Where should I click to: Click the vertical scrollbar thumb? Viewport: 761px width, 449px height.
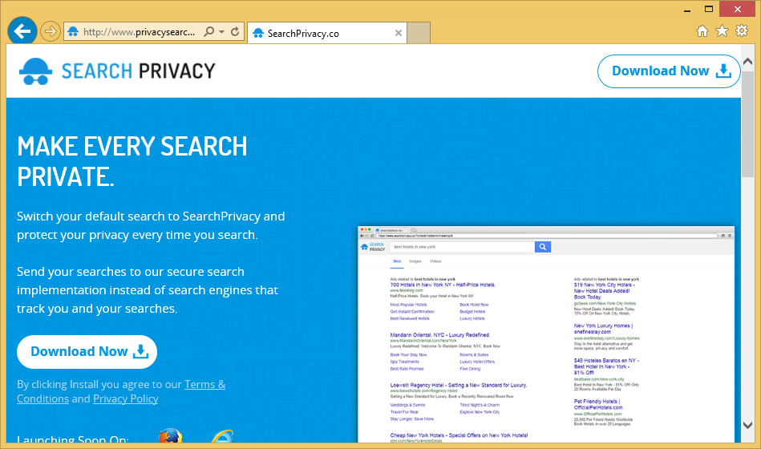point(748,125)
